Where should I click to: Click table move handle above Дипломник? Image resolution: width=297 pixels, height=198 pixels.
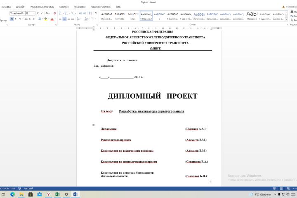pyautogui.click(x=94, y=125)
